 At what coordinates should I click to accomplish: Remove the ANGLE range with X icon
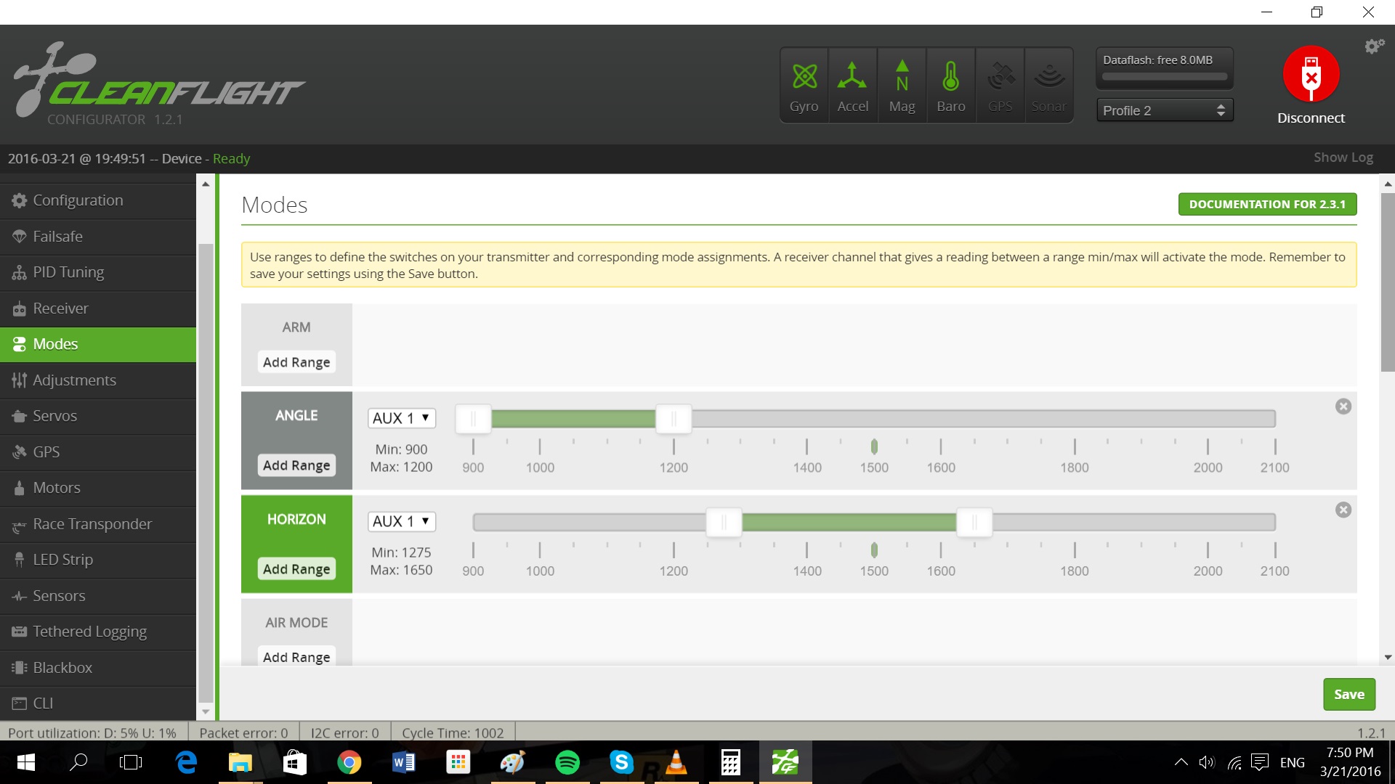(x=1343, y=407)
